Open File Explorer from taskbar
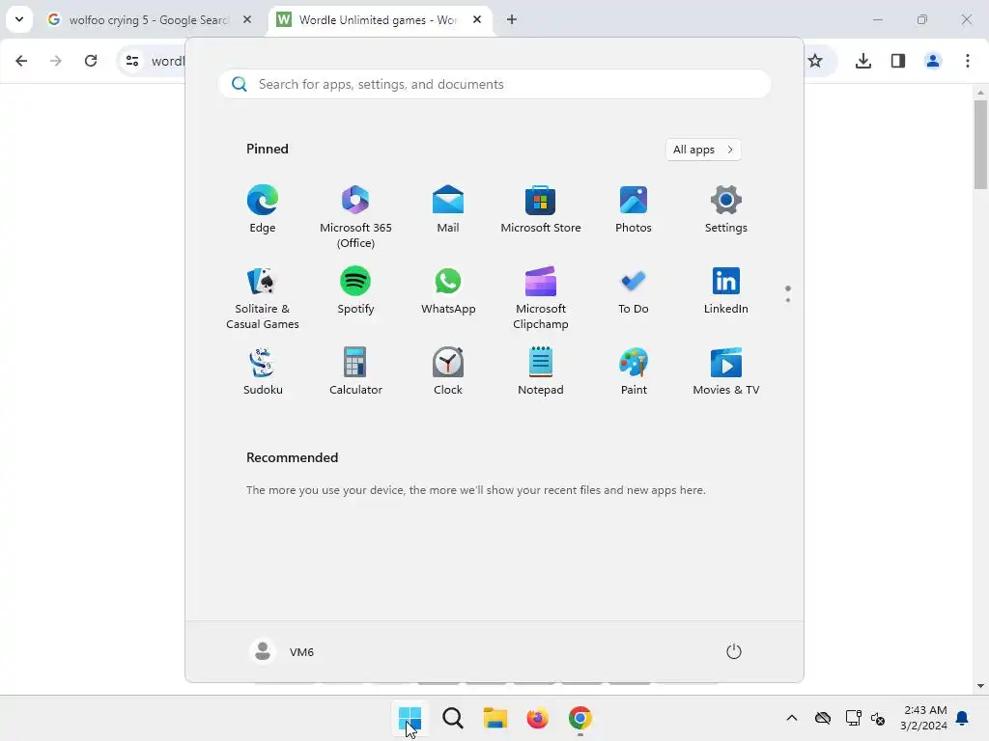Screen dimensions: 989x741 [x=495, y=718]
